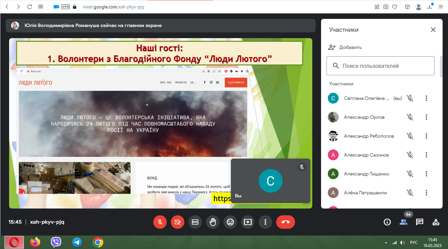Open the extensions cube icon
448x249 pixels.
(x=407, y=7)
